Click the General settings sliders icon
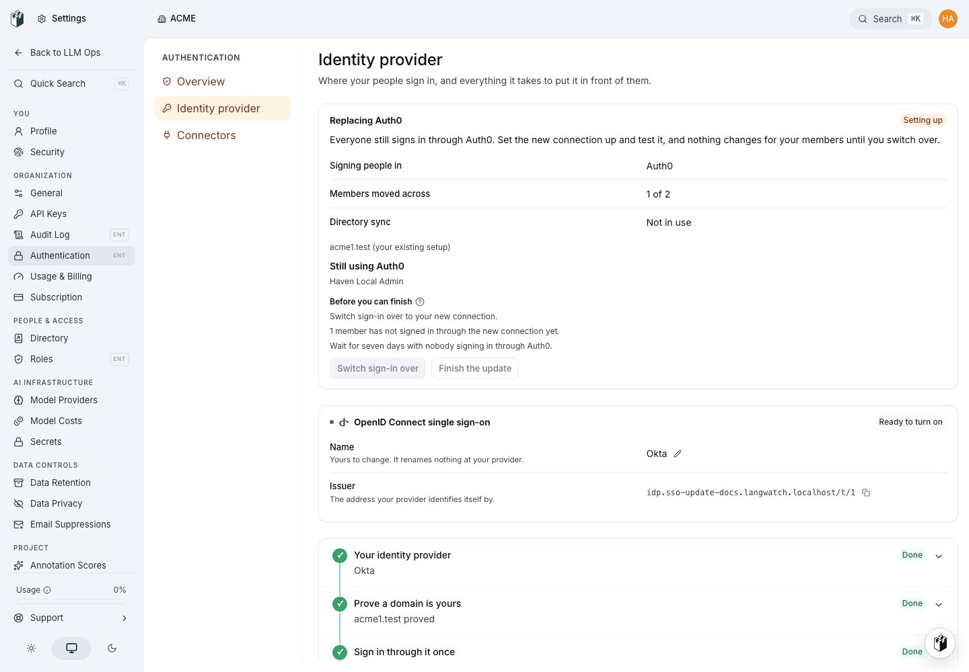This screenshot has height=672, width=969. point(19,193)
